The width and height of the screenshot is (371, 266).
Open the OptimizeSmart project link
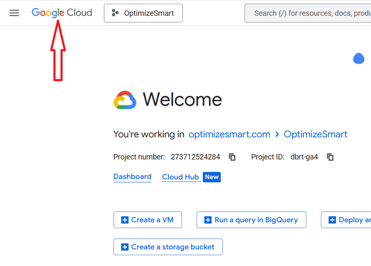point(315,134)
